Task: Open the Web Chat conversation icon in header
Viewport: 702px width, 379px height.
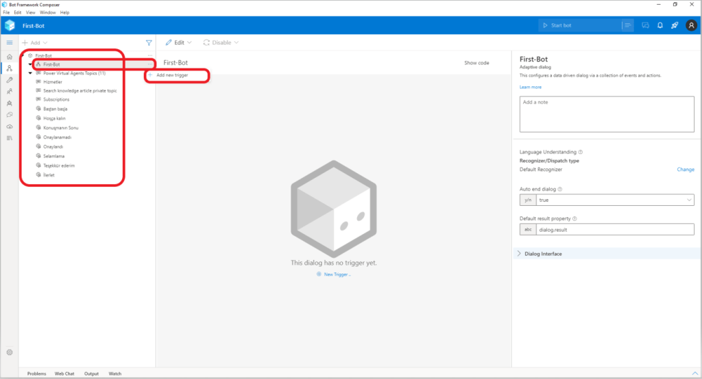Action: pos(645,25)
